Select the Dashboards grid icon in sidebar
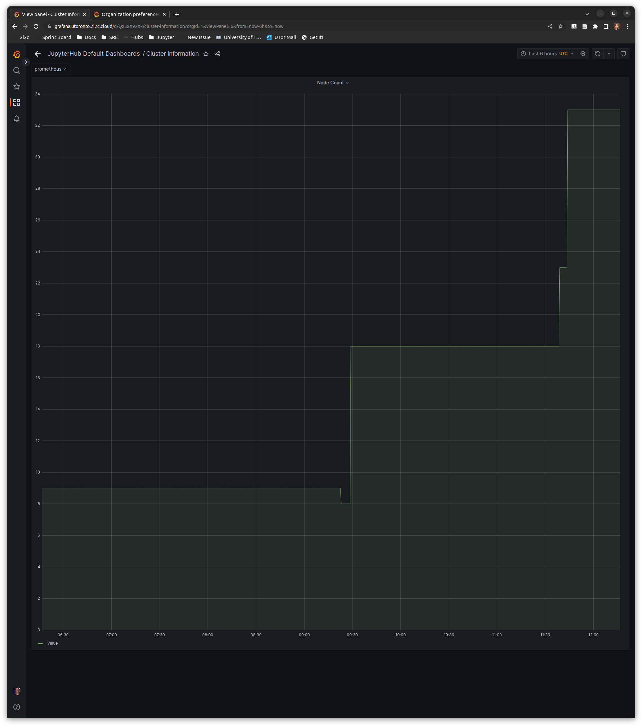The image size is (642, 726). point(17,102)
